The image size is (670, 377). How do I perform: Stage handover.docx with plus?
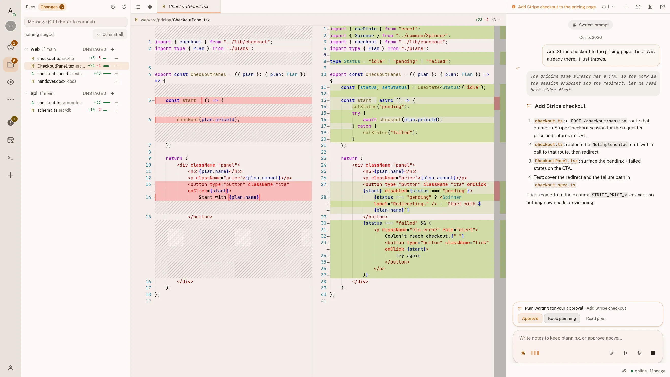(x=116, y=81)
